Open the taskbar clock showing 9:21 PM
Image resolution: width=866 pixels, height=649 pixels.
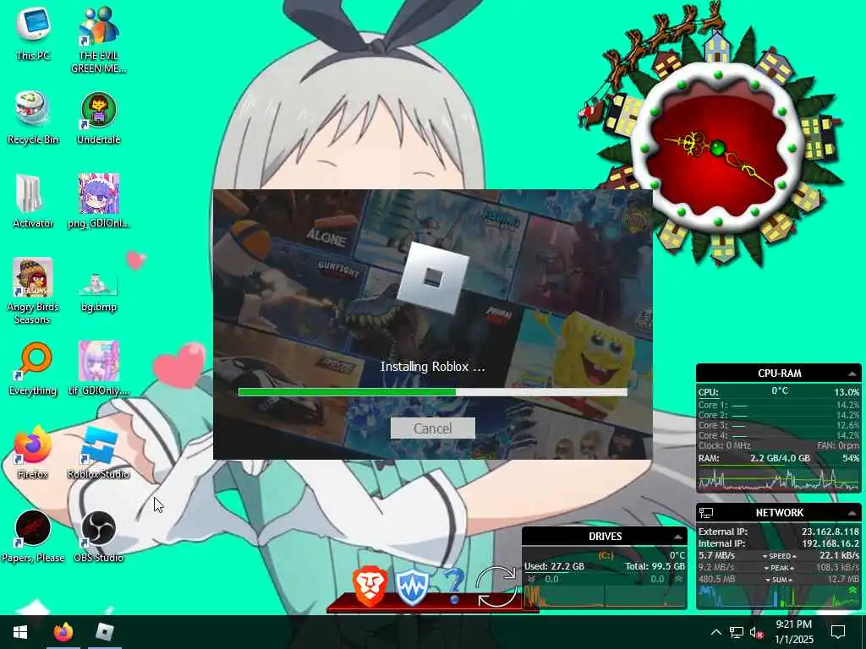pos(793,632)
